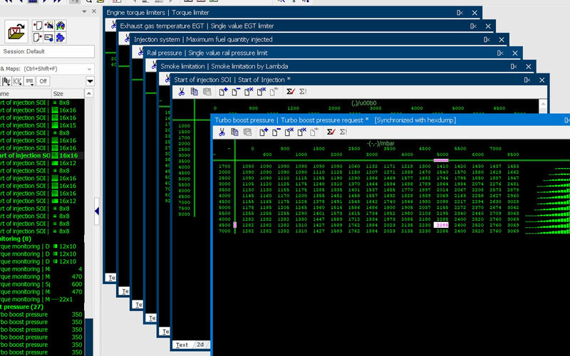Viewport: 570px width, 356px height.
Task: Toggle pin icon on Start of injection window
Action: point(527,80)
